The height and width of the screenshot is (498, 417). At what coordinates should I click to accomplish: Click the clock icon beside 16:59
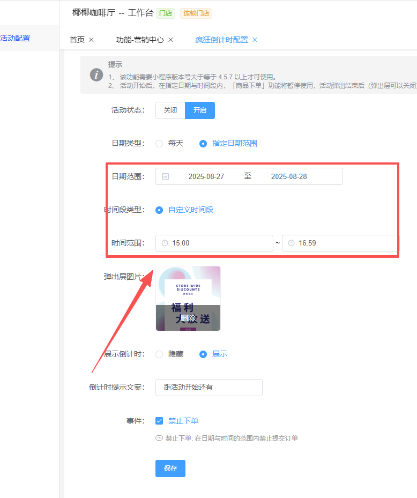pos(291,243)
